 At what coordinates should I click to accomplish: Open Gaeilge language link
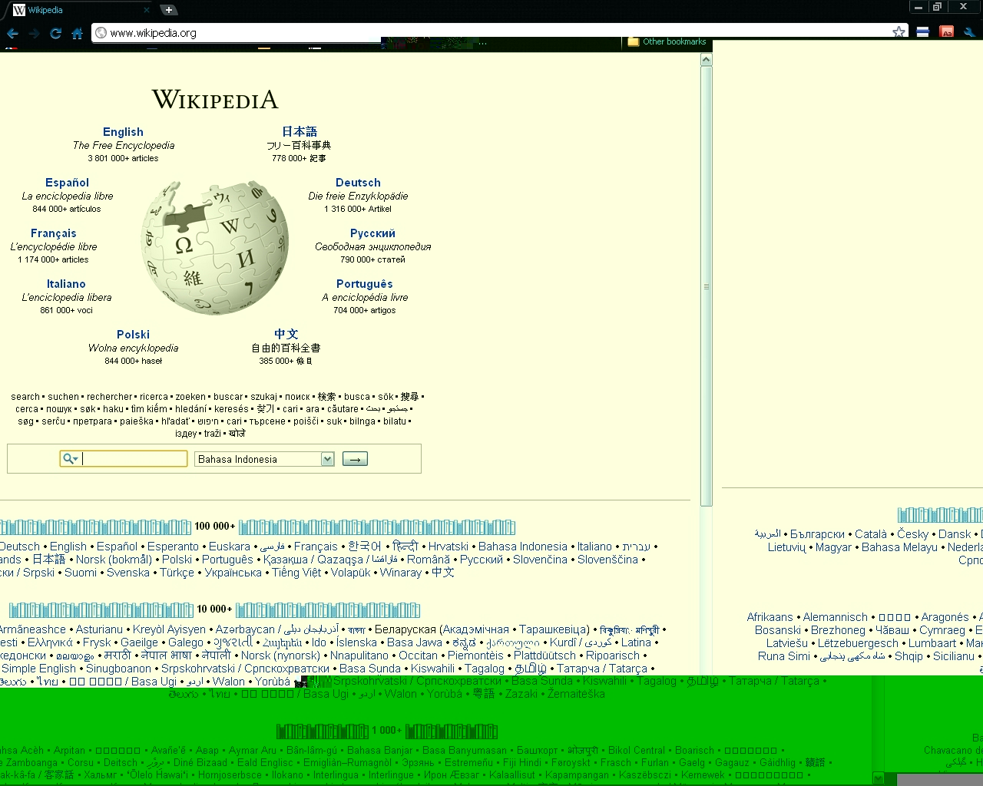tap(140, 642)
